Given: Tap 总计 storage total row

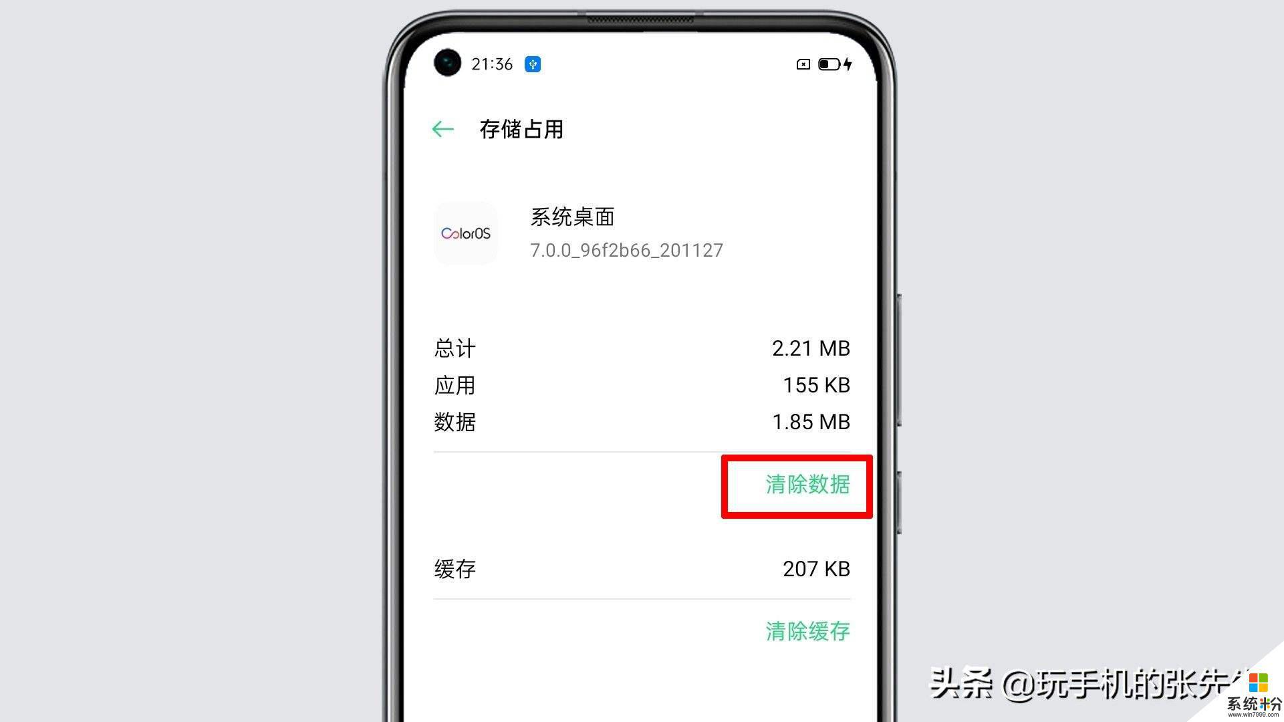Looking at the screenshot, I should (643, 348).
